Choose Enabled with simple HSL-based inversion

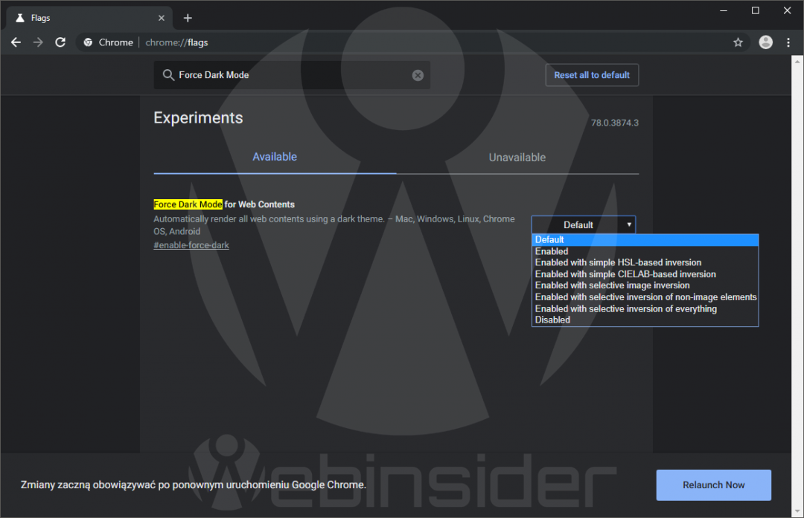click(x=618, y=262)
